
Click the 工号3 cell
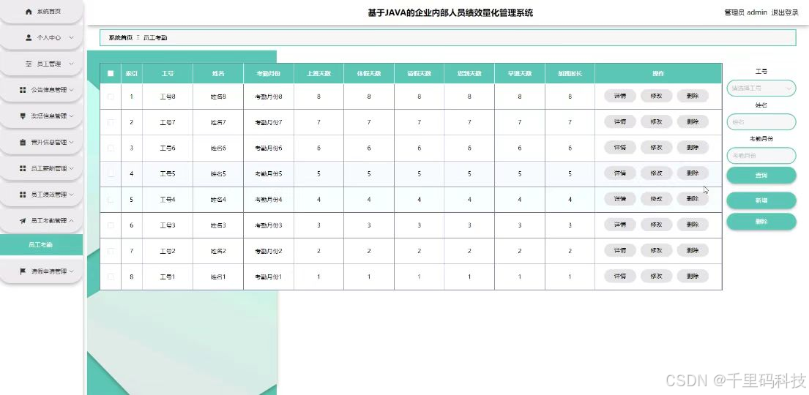[168, 225]
